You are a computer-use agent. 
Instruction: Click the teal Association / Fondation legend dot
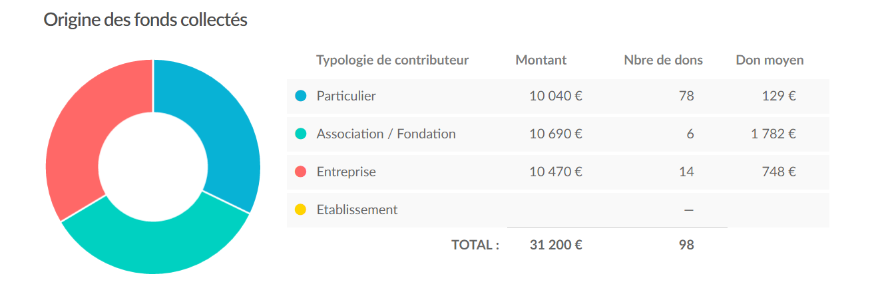point(300,134)
